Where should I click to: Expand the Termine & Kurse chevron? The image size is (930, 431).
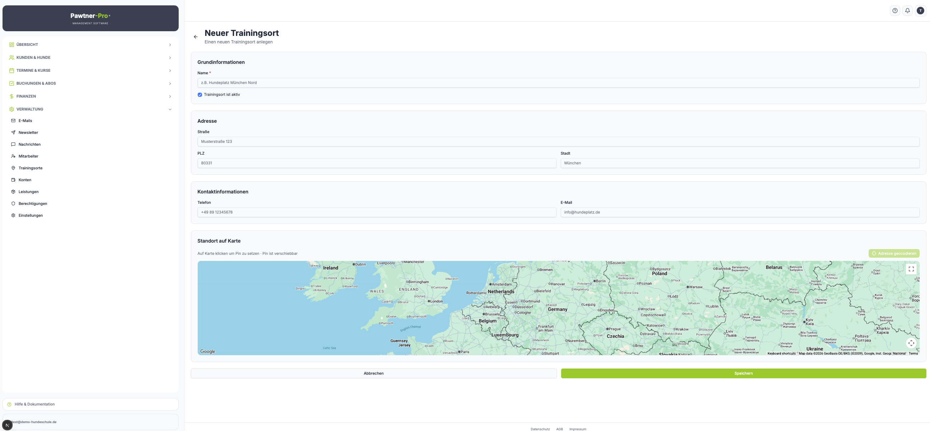coord(170,71)
